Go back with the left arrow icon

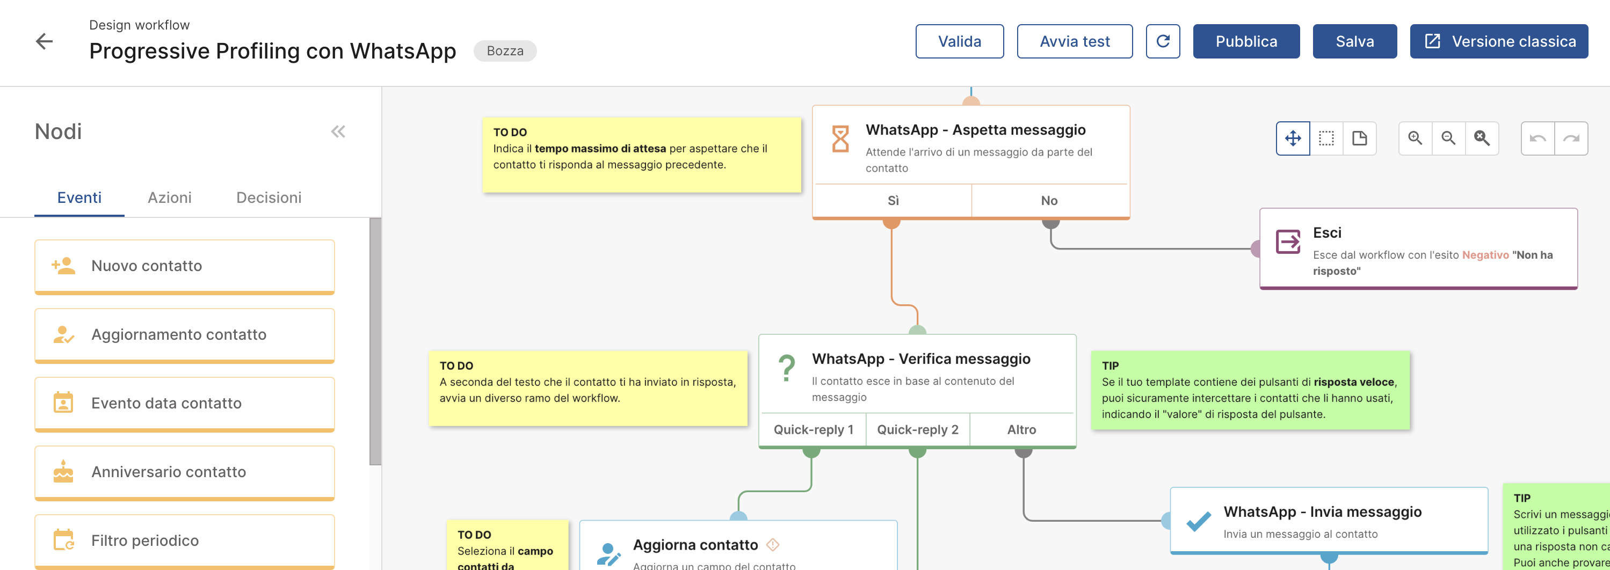(43, 41)
